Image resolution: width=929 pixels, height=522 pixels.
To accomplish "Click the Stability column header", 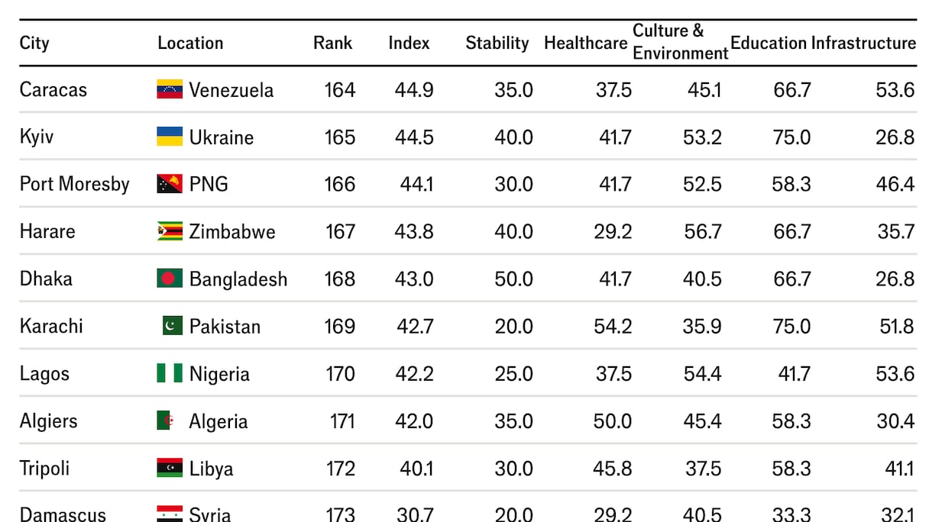I will (x=497, y=43).
